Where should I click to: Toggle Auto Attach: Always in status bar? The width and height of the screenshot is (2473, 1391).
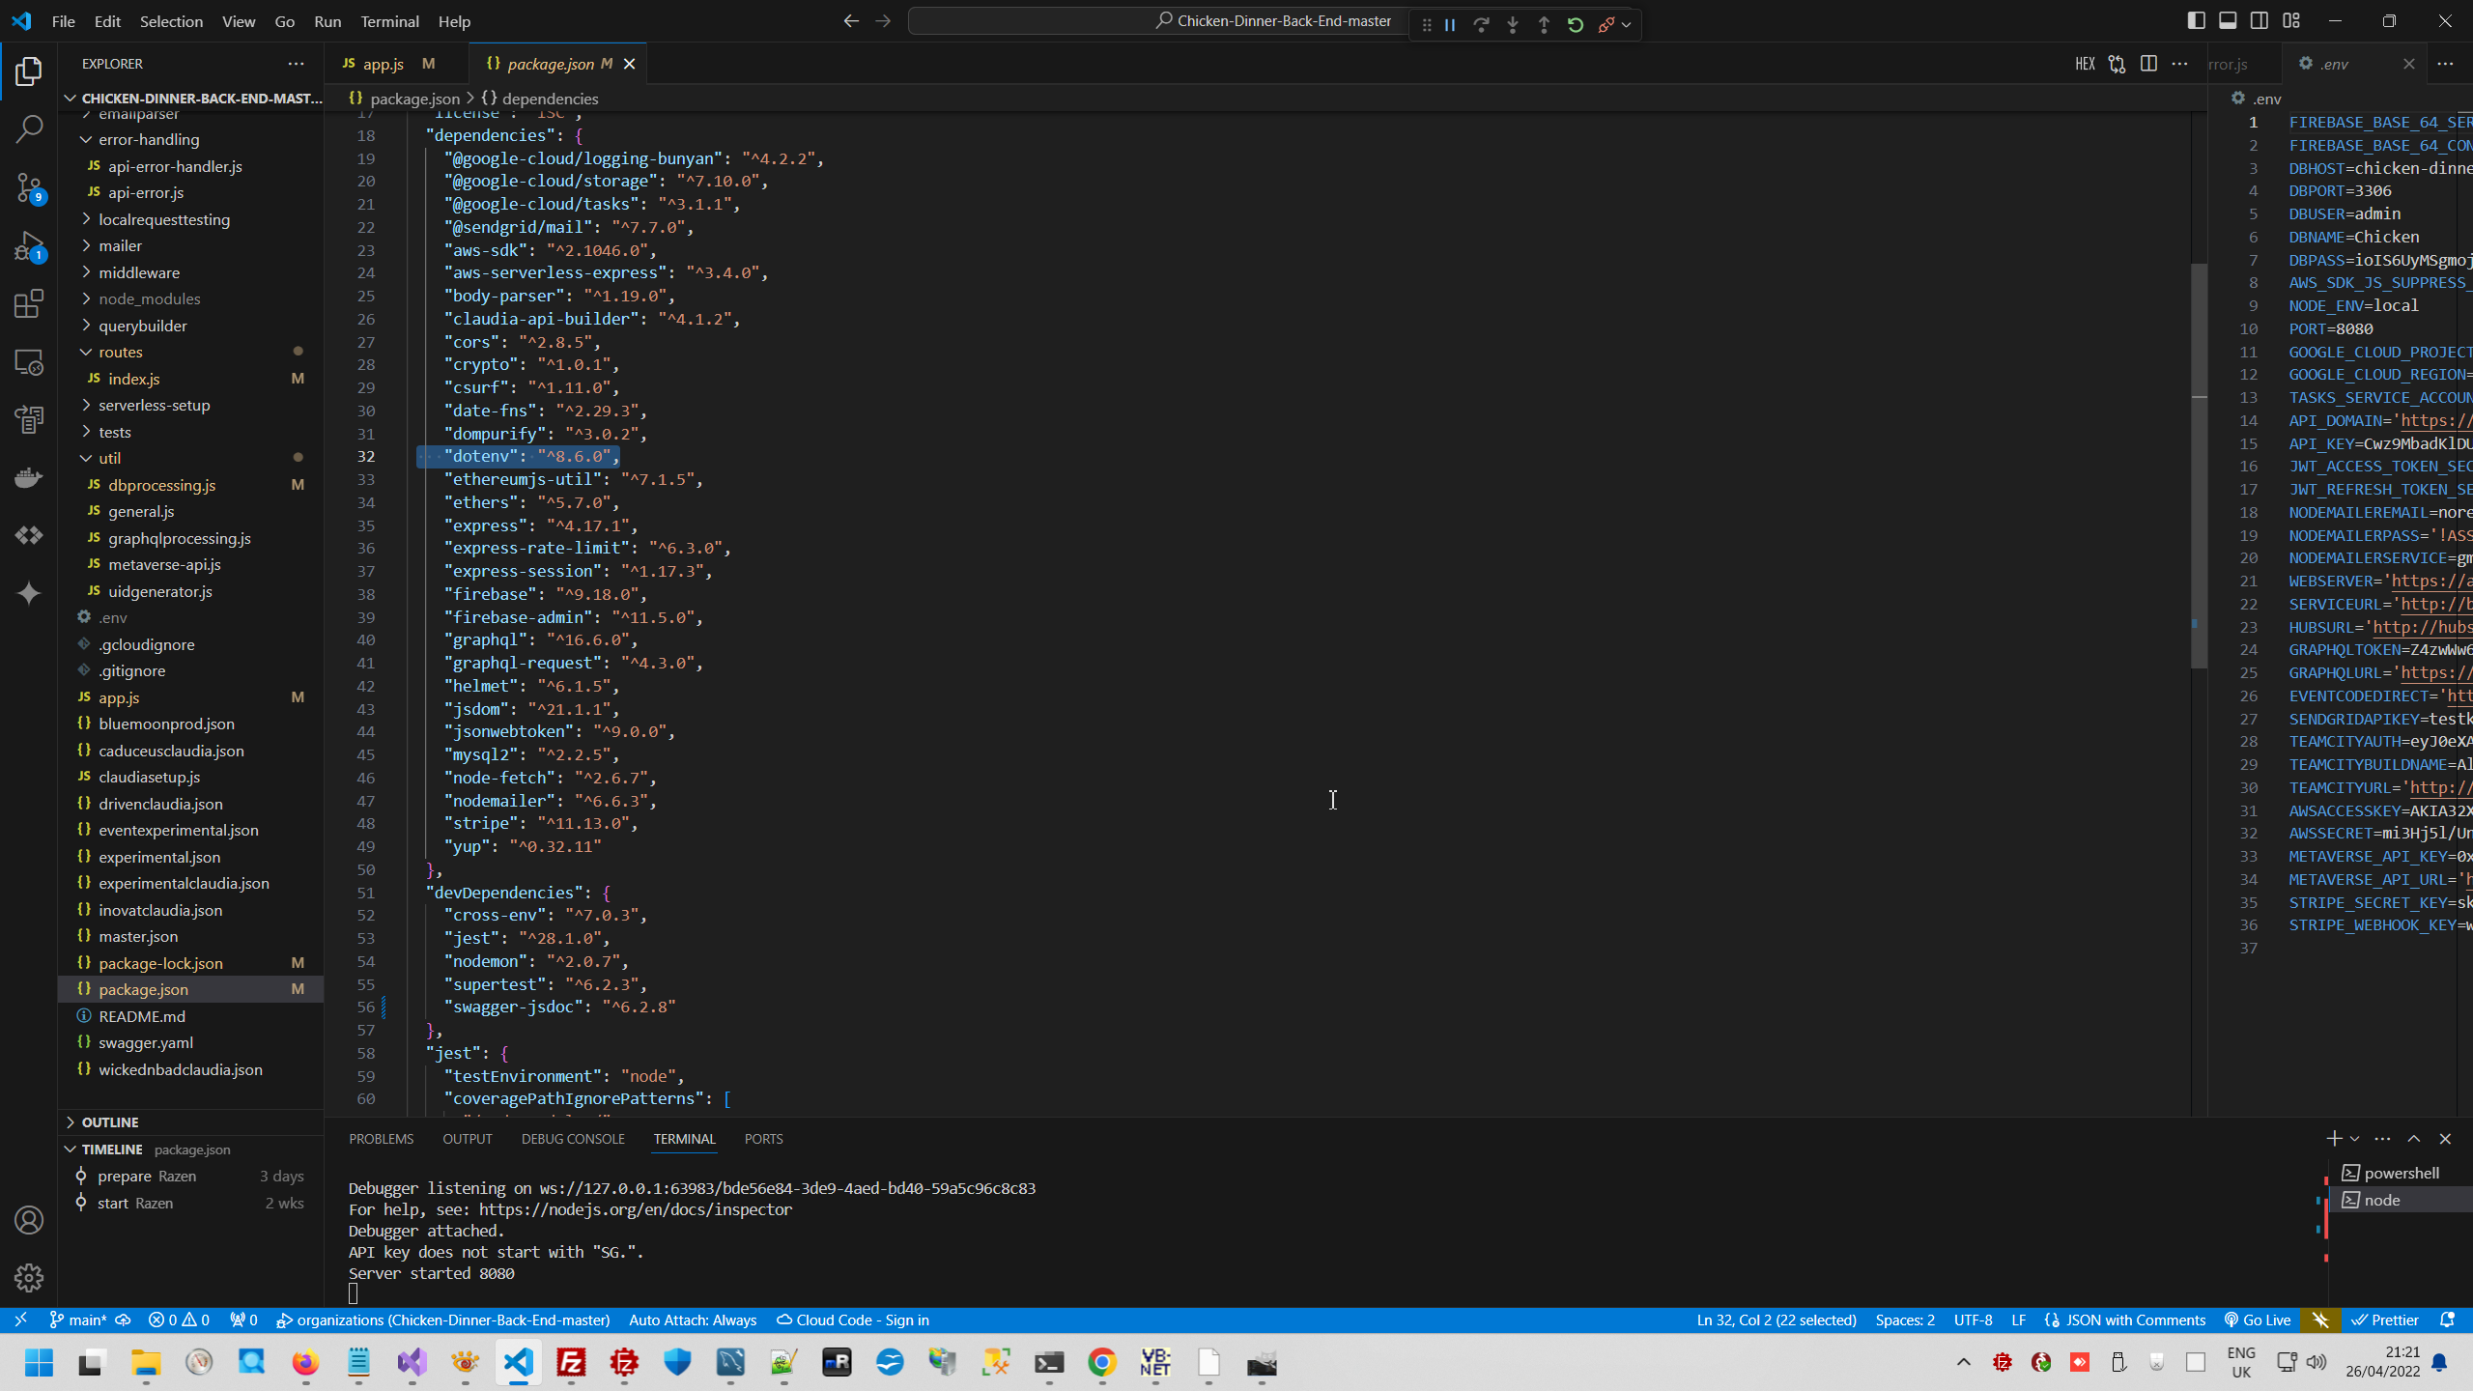pos(693,1320)
